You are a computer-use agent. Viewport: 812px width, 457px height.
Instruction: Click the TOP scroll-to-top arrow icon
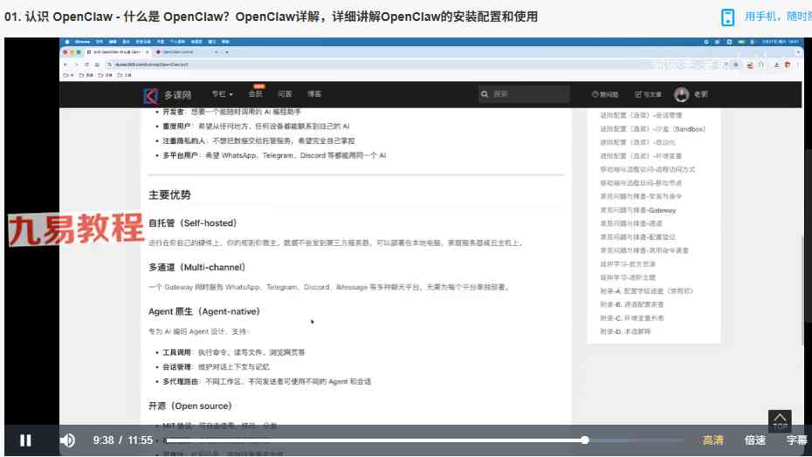(x=780, y=420)
